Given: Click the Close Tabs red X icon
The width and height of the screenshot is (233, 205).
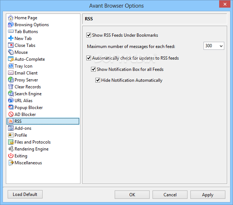Looking at the screenshot, I should click(x=11, y=45).
